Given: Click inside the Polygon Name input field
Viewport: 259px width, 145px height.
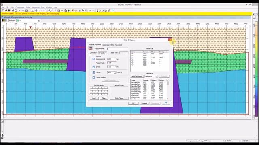Looking at the screenshot, I should tap(118, 49).
